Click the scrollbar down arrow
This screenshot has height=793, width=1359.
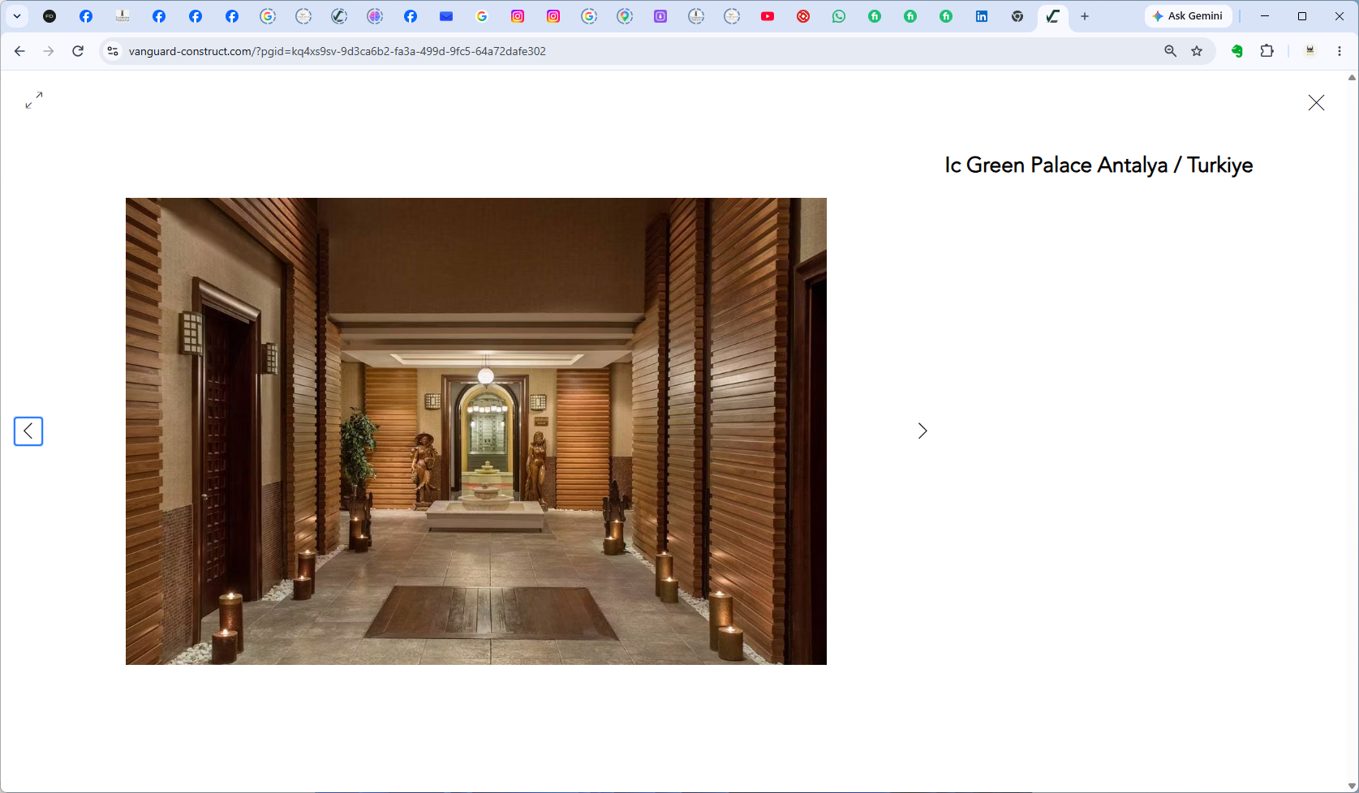click(x=1352, y=787)
